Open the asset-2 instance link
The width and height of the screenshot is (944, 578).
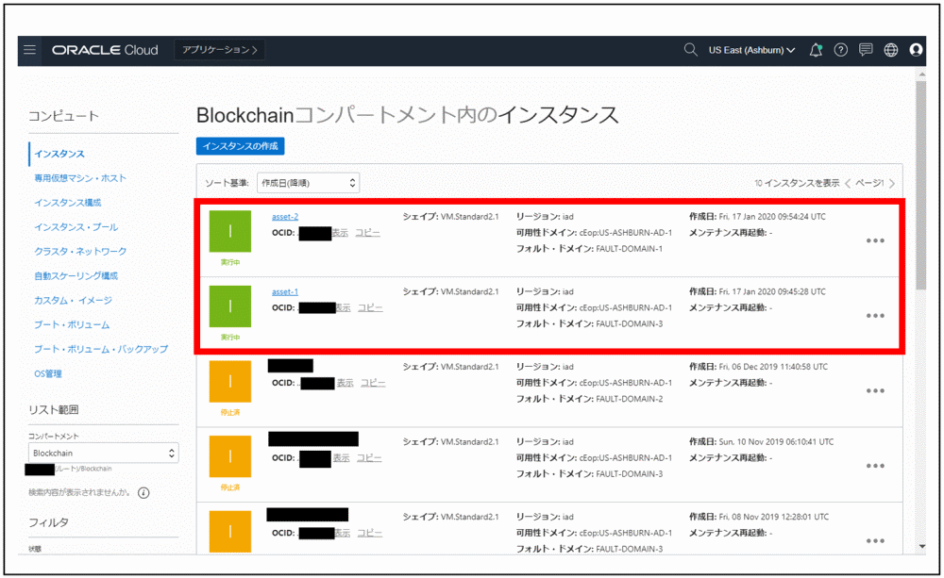coord(285,217)
